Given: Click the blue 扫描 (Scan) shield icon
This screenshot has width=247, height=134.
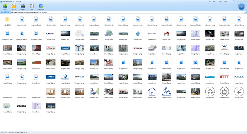Looking at the screenshot, I should point(241,7).
